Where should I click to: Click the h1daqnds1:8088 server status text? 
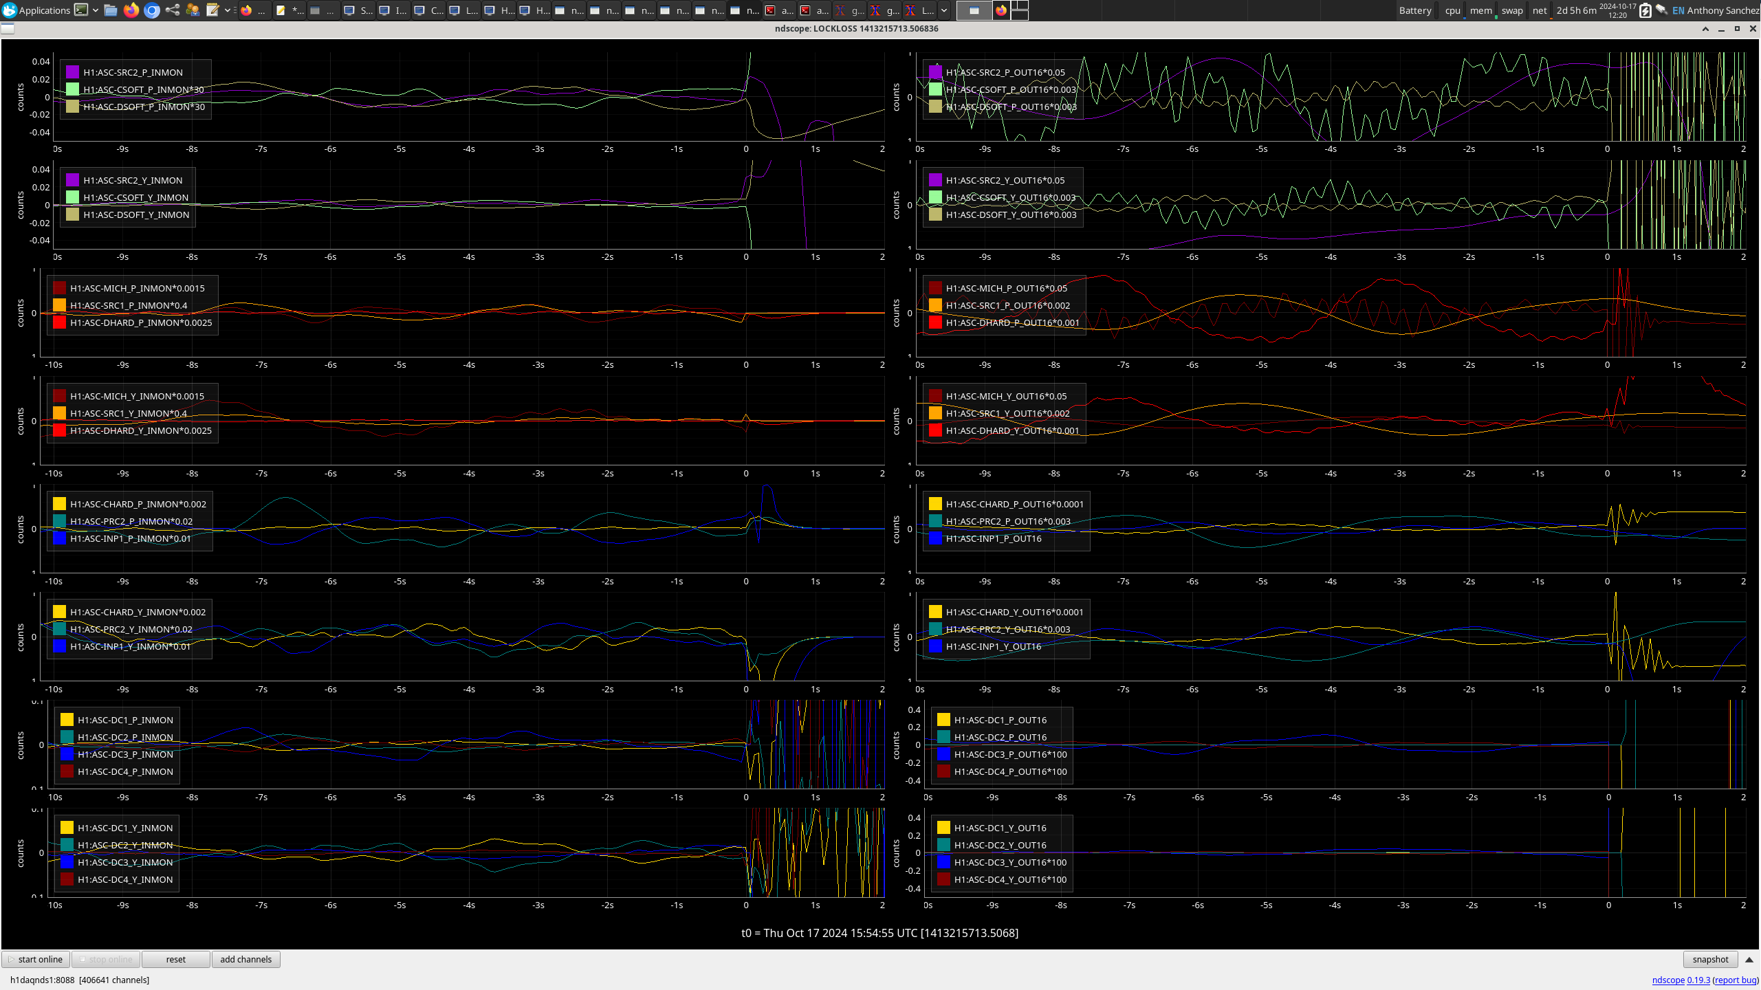tap(80, 980)
